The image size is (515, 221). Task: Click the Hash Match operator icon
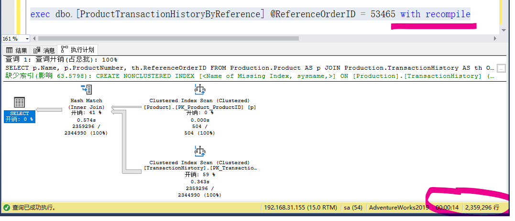(86, 90)
